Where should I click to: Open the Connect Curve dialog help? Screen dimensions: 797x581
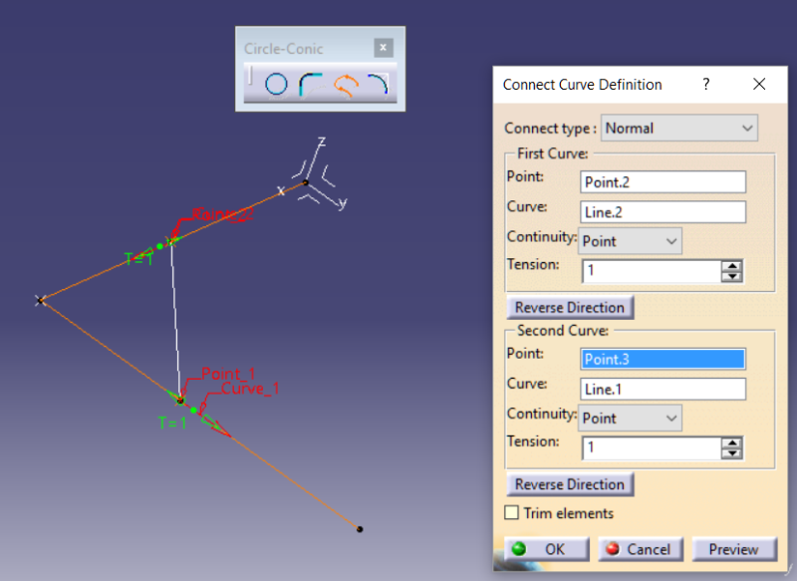[x=706, y=85]
